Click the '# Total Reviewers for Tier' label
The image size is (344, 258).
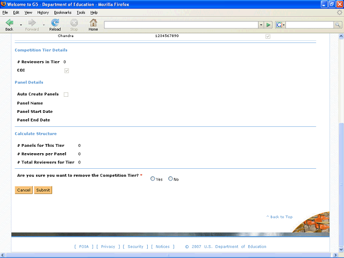46,162
